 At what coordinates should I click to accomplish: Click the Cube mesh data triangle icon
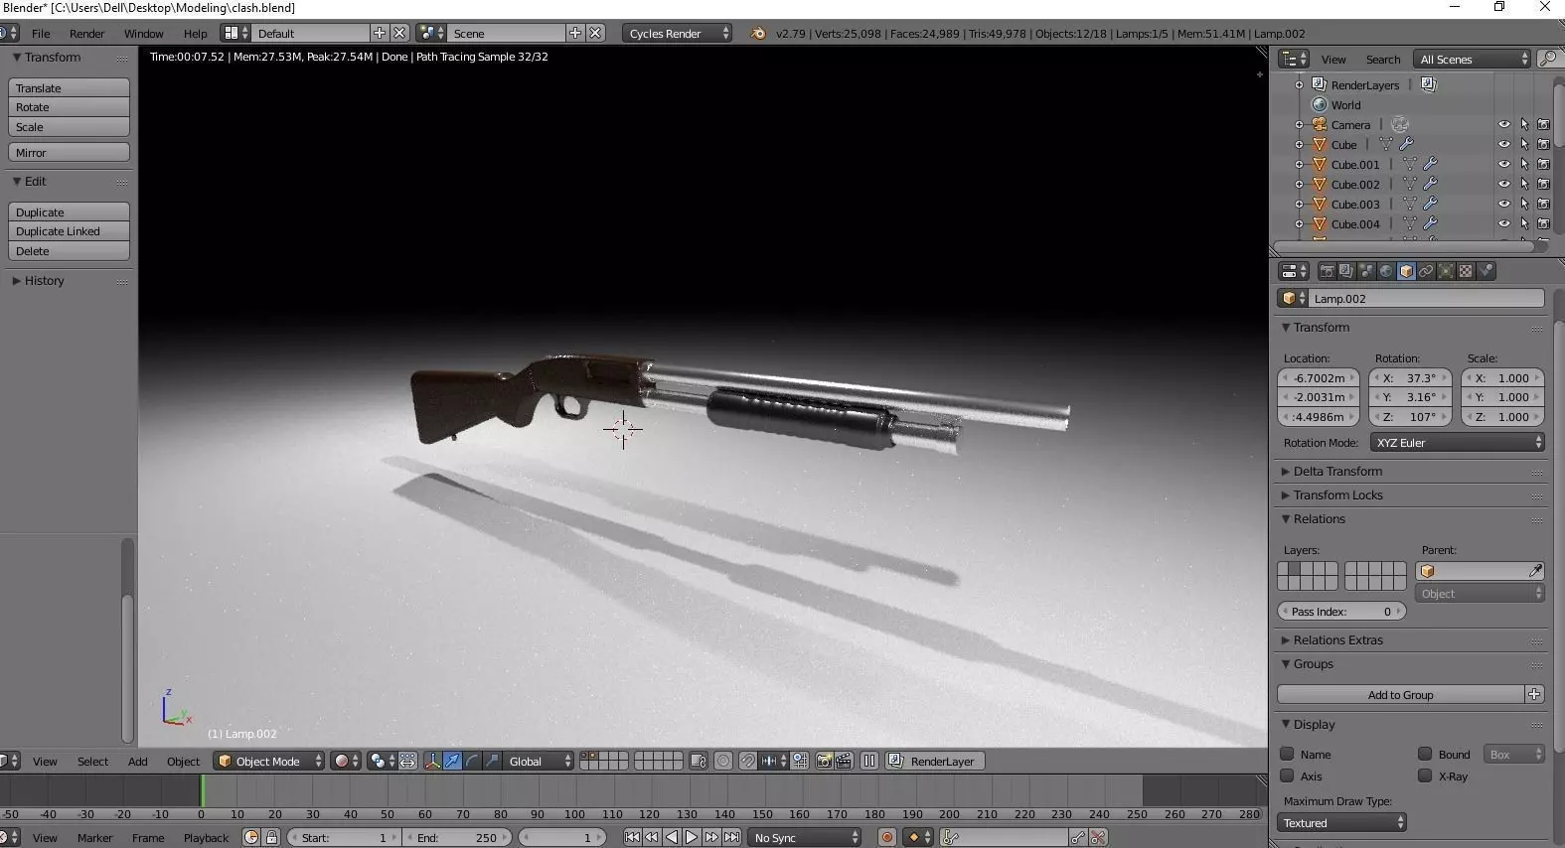pyautogui.click(x=1385, y=144)
